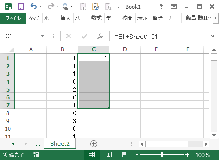Redo the last undone action

pos(51,7)
